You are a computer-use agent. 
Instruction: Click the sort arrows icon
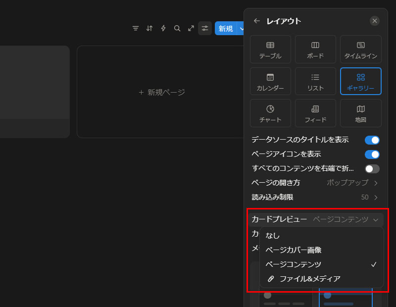pos(149,29)
